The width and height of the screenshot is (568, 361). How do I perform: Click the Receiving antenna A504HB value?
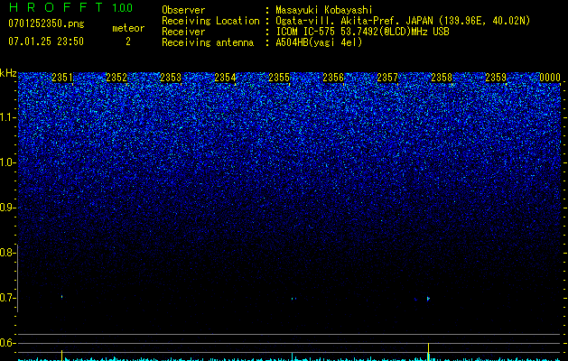click(319, 42)
